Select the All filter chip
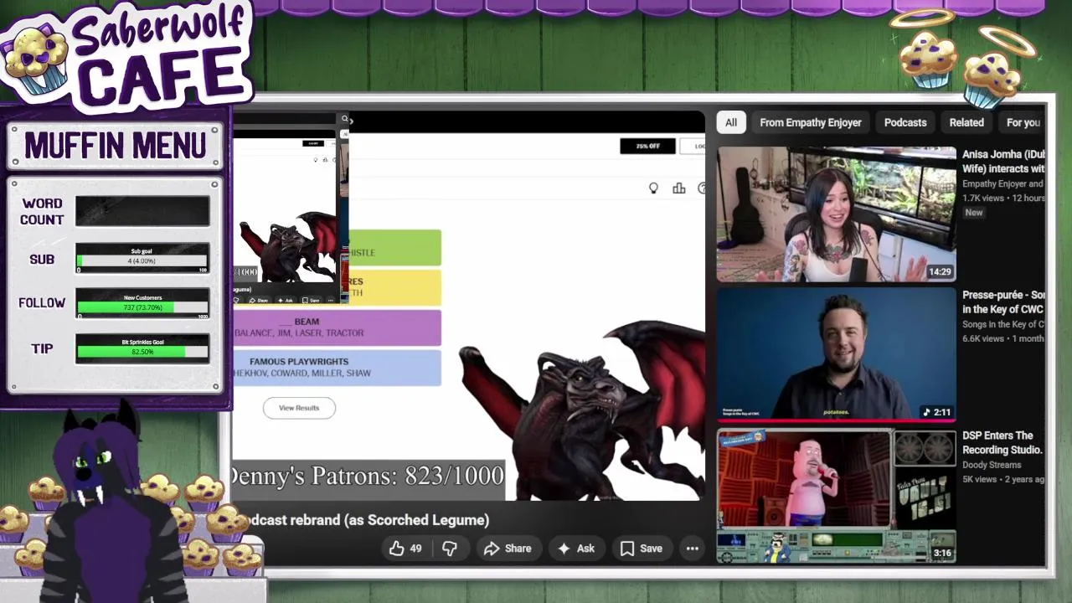The width and height of the screenshot is (1072, 603). click(x=731, y=122)
